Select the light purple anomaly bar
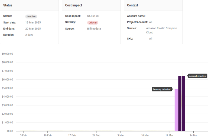The height and width of the screenshot is (138, 208). coord(176,110)
